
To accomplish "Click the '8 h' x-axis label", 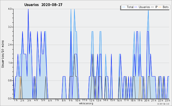I will [x=64, y=100].
